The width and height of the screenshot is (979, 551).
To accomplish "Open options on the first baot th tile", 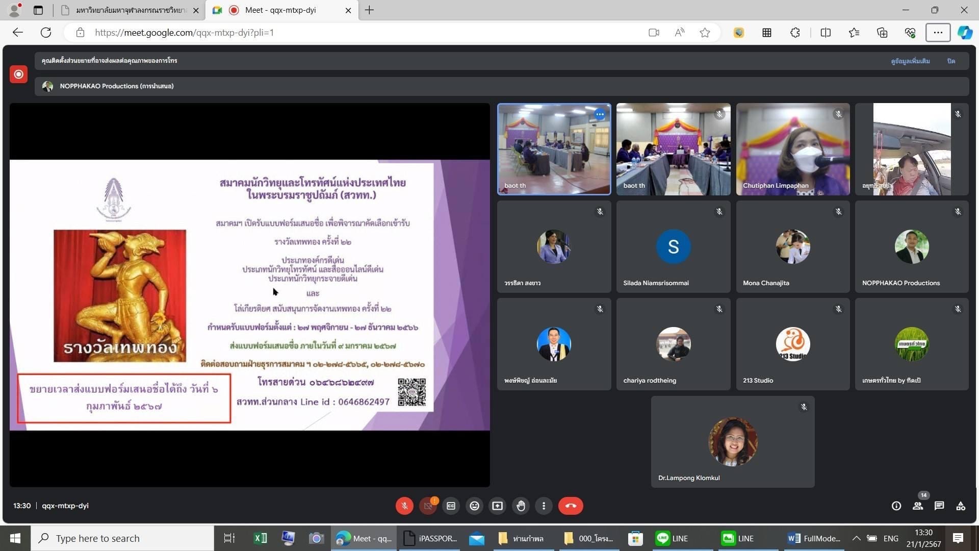I will (600, 114).
